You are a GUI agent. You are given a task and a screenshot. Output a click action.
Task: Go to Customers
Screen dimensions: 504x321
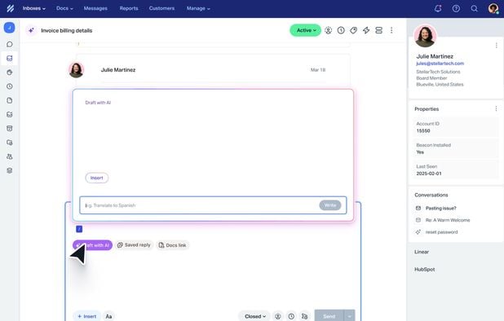point(161,8)
